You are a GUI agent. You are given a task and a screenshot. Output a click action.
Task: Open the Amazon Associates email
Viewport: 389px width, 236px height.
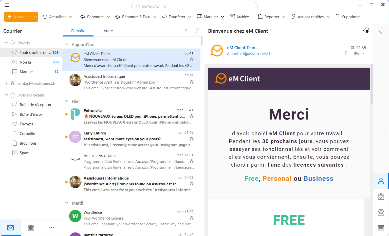point(131,162)
